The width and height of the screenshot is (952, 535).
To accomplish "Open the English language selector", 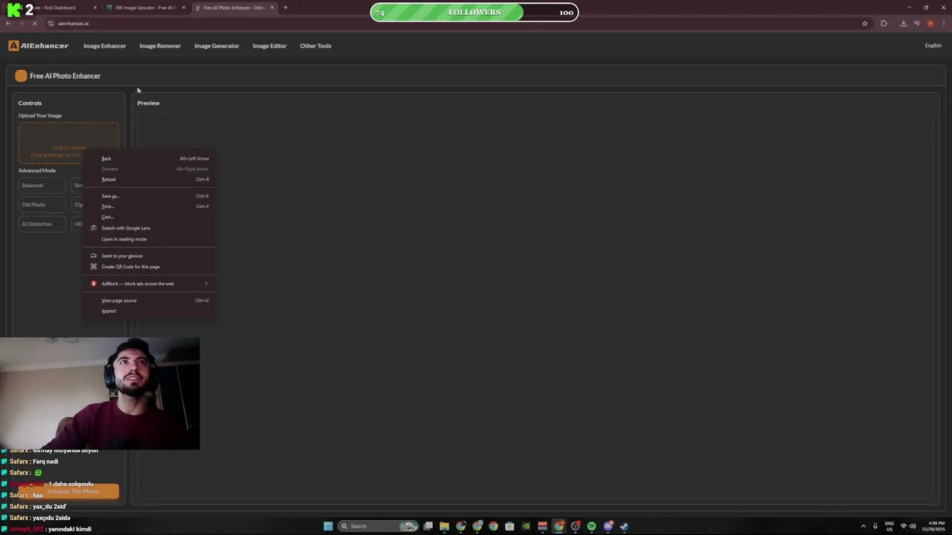I will point(933,46).
